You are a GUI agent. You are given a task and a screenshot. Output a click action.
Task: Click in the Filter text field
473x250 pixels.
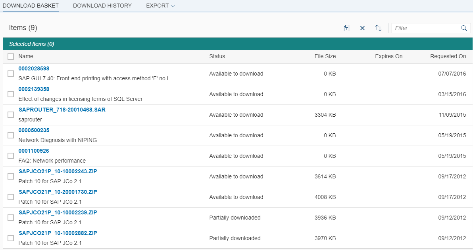425,28
